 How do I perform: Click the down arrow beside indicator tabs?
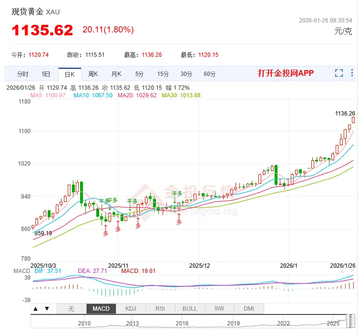47,309
